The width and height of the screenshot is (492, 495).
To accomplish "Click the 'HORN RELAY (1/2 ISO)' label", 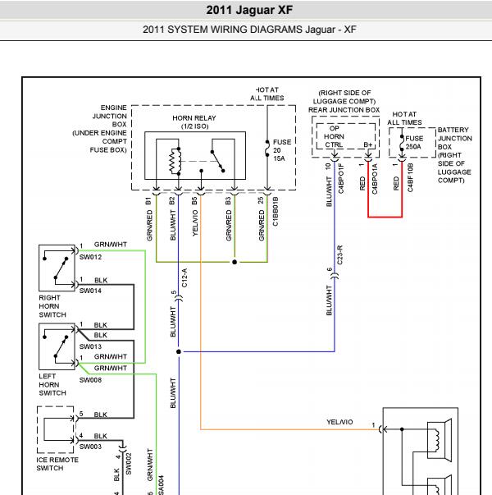I will (194, 122).
